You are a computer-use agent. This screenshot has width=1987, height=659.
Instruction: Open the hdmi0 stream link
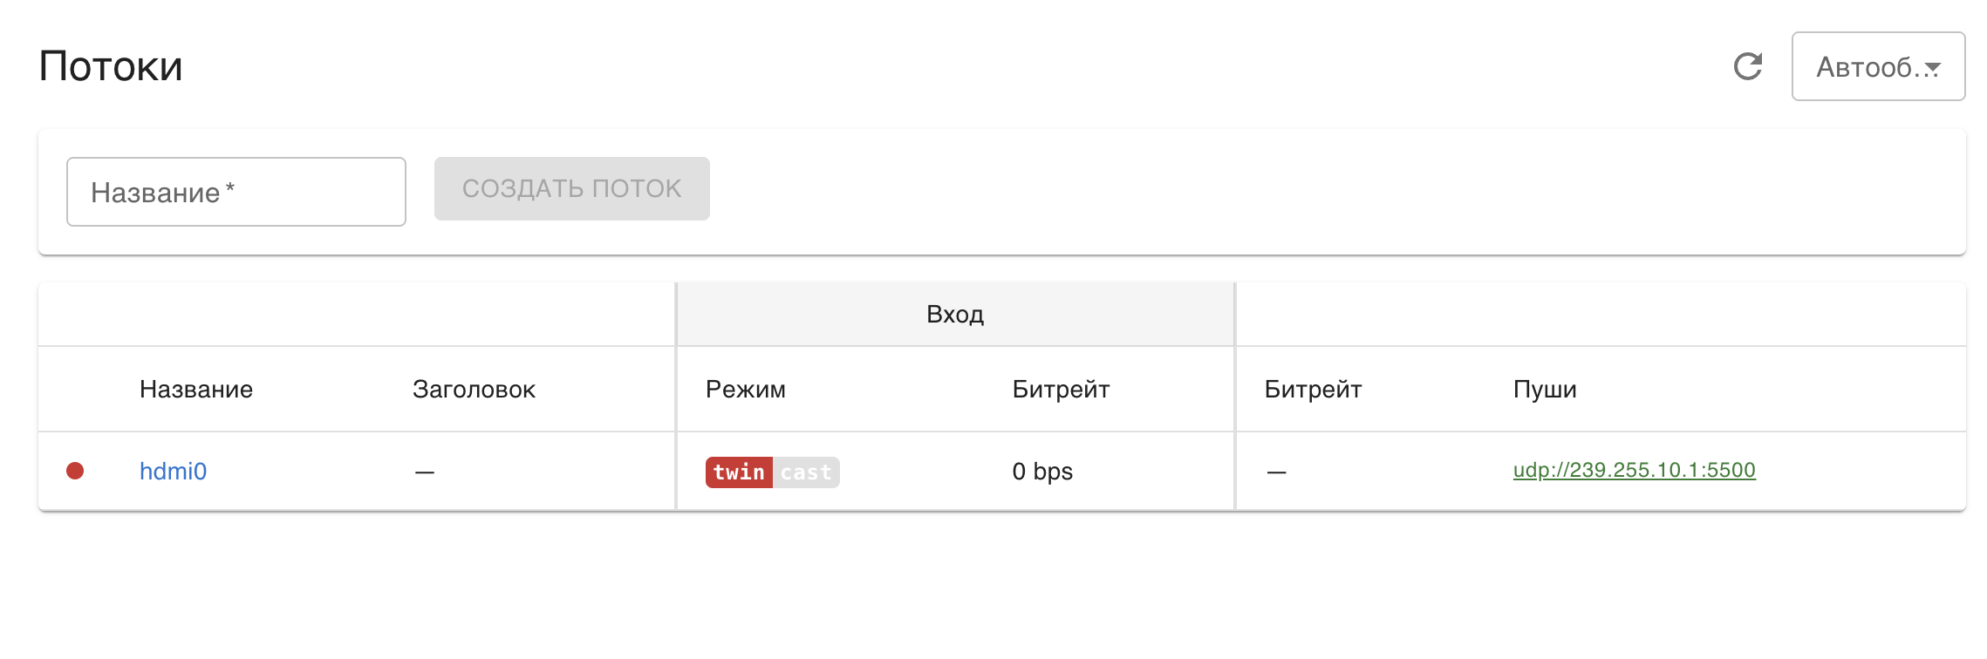(174, 470)
